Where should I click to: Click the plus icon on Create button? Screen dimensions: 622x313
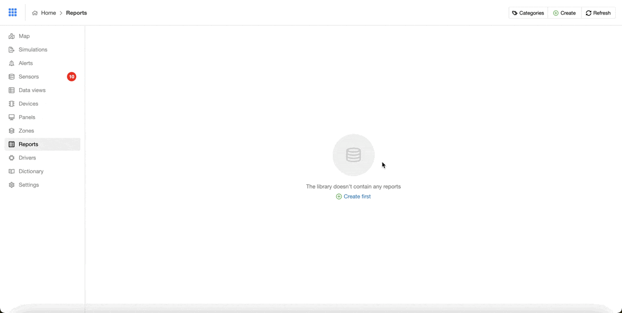point(556,13)
